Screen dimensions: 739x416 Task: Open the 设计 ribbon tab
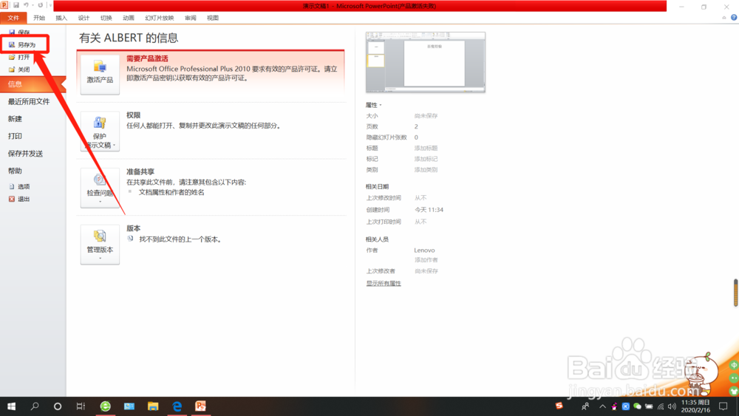[x=84, y=18]
